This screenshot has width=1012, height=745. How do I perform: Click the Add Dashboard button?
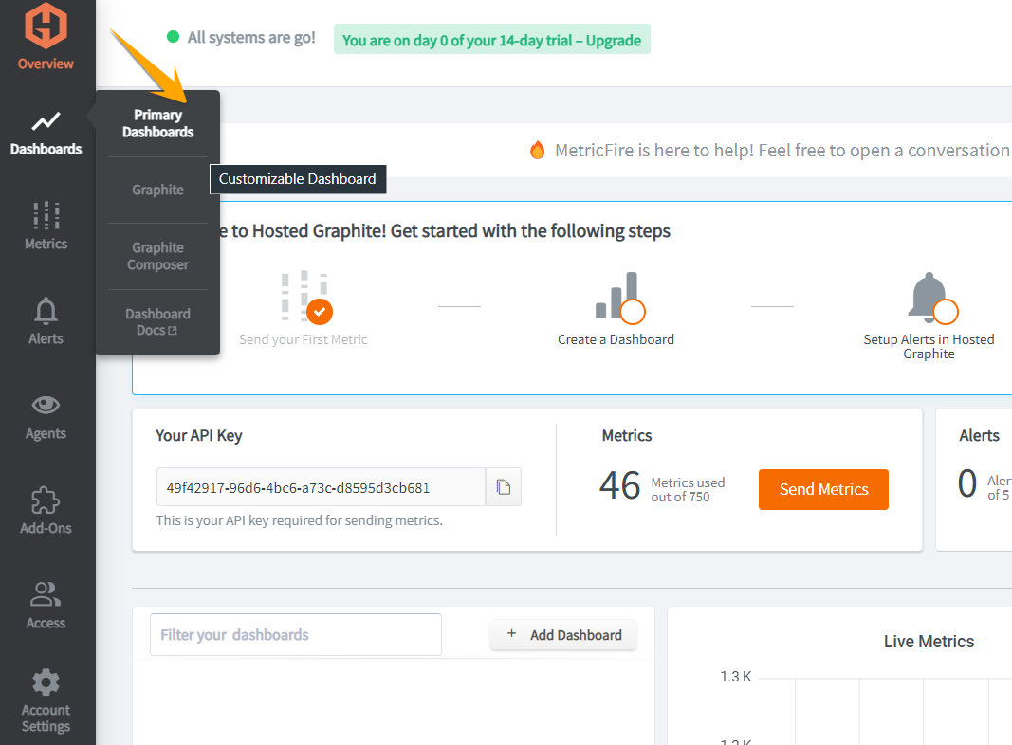(563, 635)
